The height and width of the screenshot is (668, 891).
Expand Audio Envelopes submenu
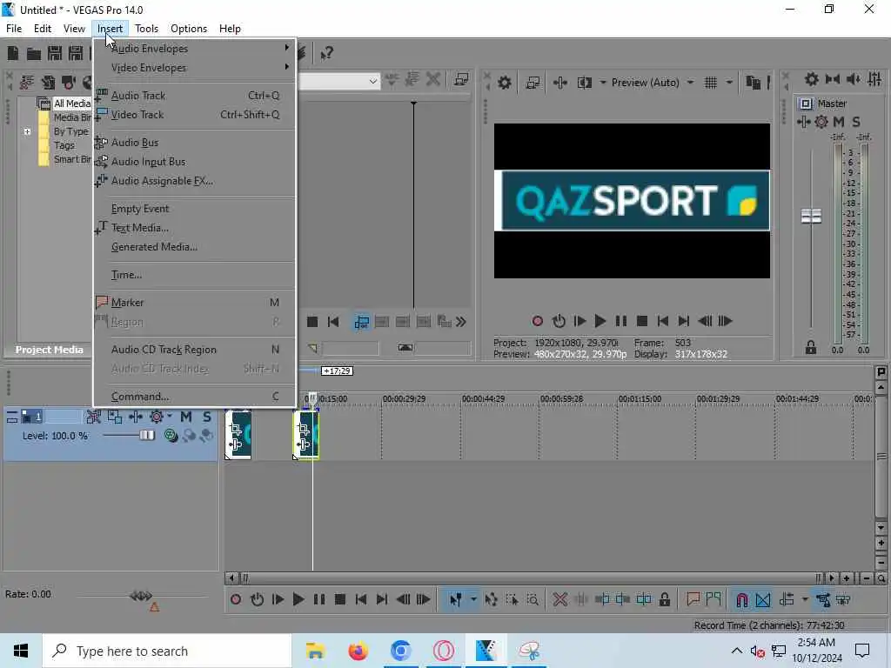pos(195,49)
